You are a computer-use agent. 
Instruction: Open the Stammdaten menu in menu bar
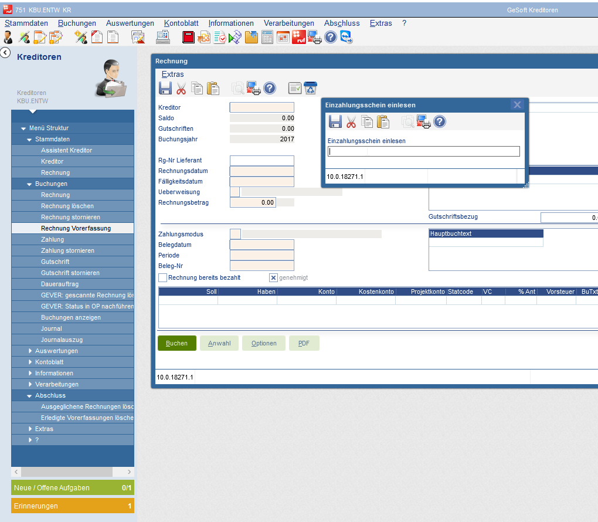click(x=26, y=23)
